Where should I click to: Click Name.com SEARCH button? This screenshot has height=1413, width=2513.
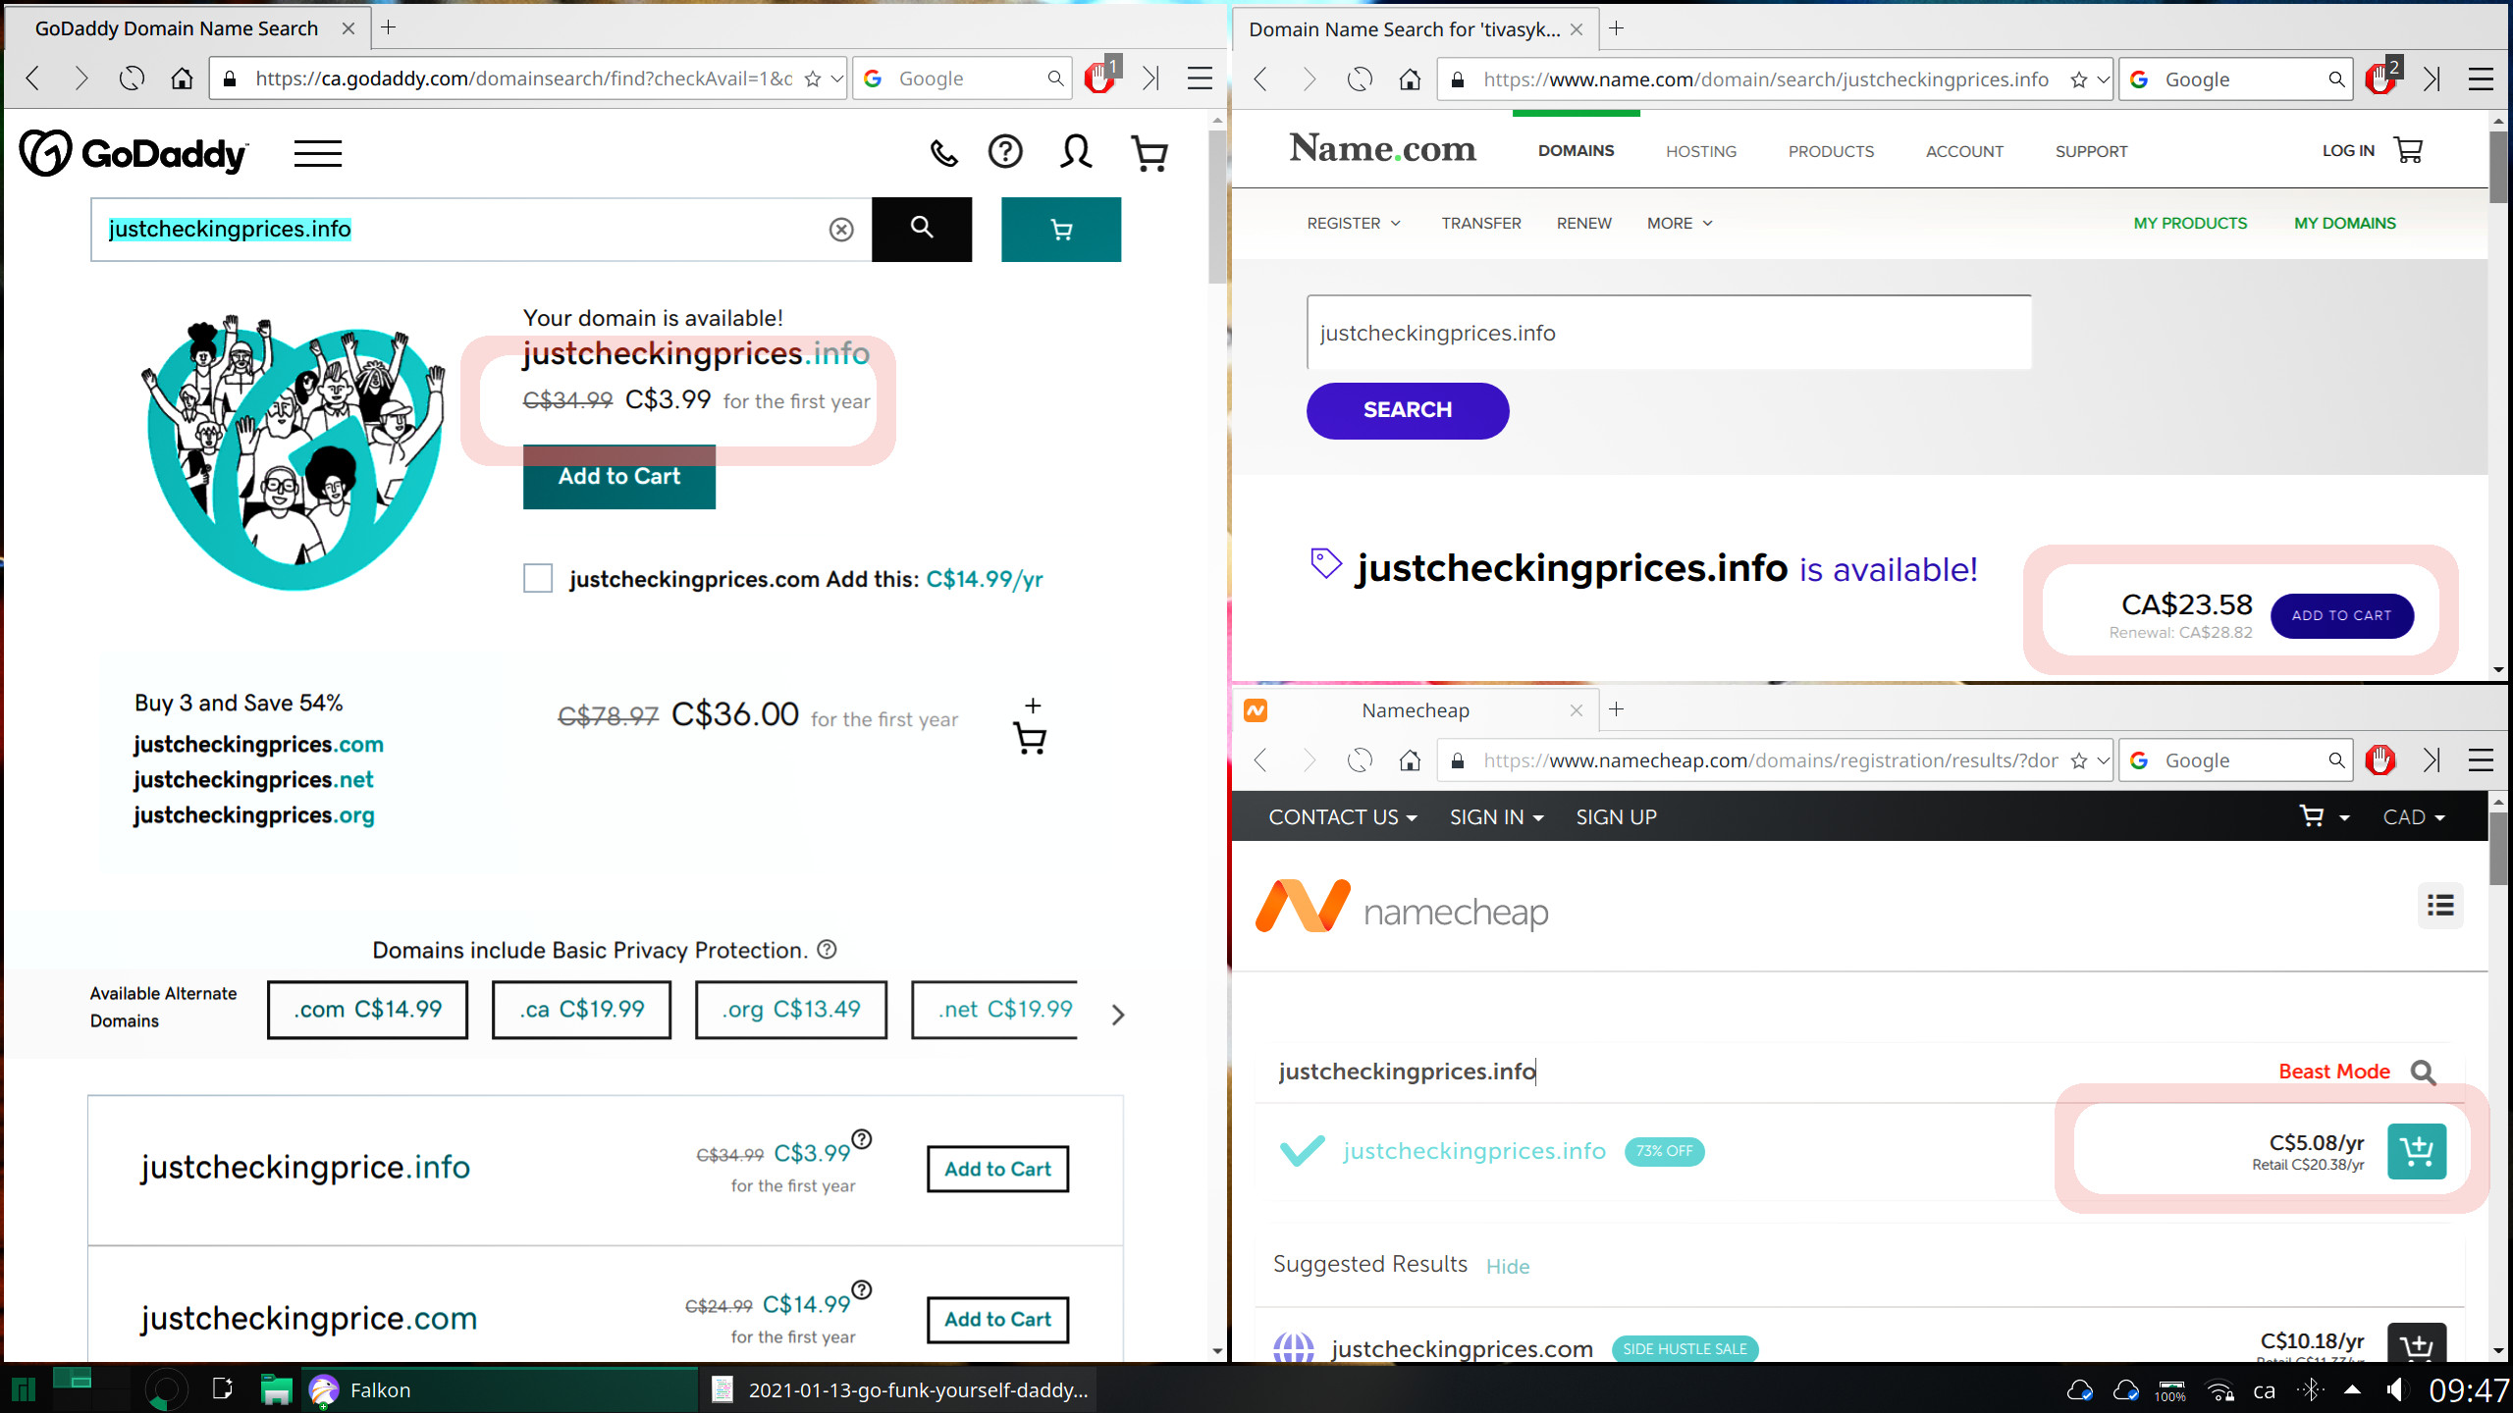tap(1407, 410)
